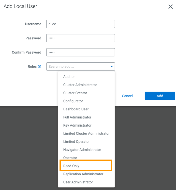Screen dimensions: 176x190
Task: Click the Confirm Password field
Action: pos(80,52)
